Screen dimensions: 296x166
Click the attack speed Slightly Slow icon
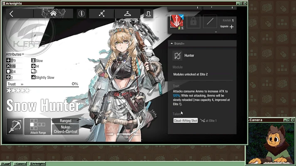(33, 77)
